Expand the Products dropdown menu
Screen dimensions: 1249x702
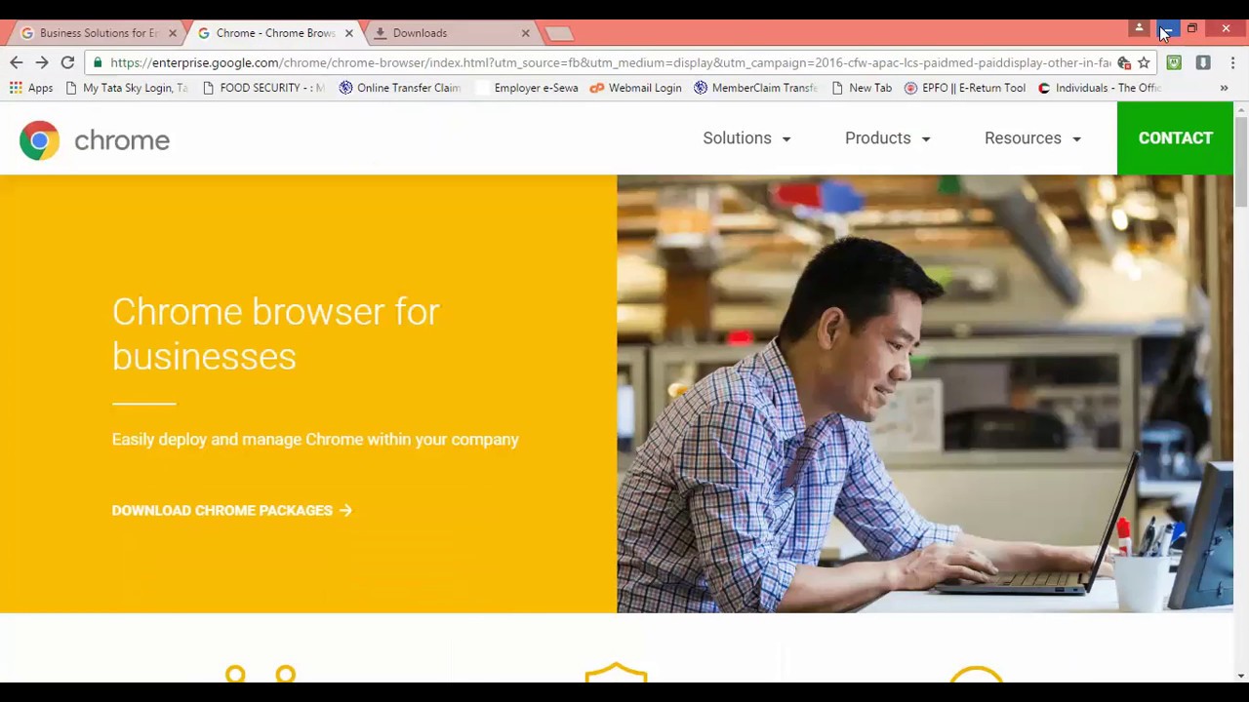[x=887, y=138]
